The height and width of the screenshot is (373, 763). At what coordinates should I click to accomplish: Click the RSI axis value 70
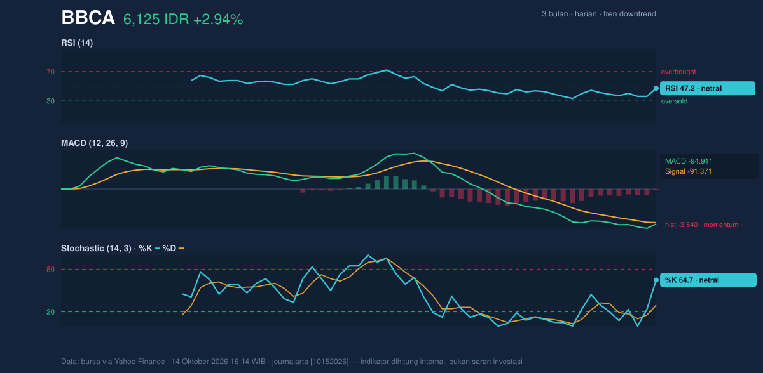(x=50, y=72)
